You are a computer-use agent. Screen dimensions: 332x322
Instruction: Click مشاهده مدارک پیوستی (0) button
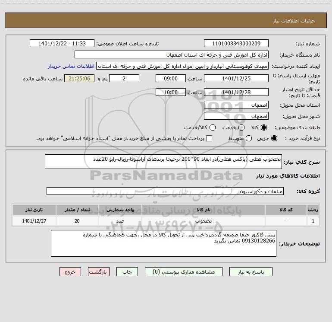coord(184,272)
